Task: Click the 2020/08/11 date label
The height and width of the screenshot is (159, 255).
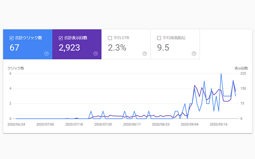Action: (132, 124)
